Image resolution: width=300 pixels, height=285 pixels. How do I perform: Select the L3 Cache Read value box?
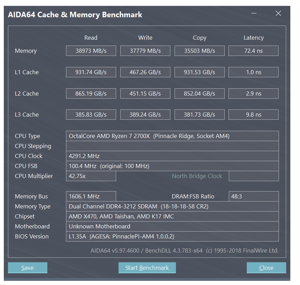pos(91,115)
